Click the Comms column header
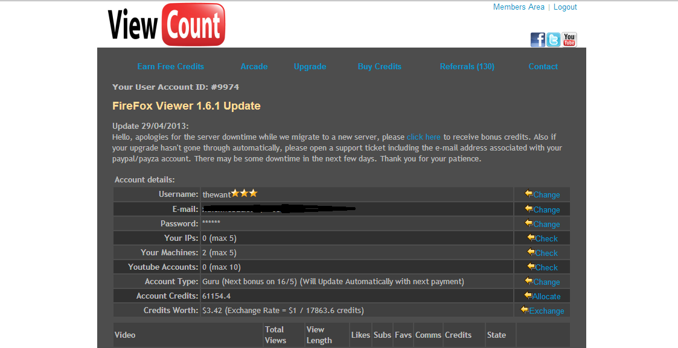 click(x=428, y=335)
